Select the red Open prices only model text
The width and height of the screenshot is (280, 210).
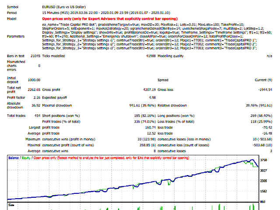tap(110, 19)
